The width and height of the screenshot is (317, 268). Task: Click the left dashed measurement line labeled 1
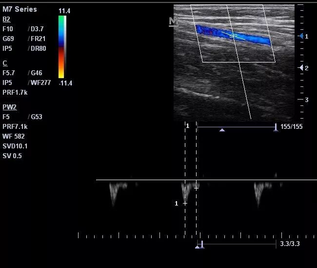click(x=185, y=178)
